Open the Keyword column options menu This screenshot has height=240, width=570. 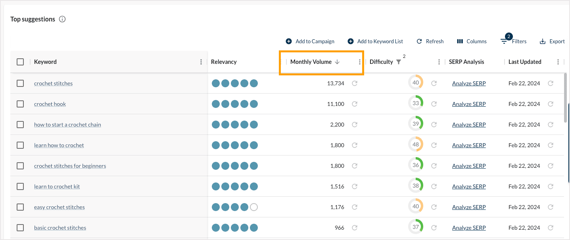tap(201, 62)
